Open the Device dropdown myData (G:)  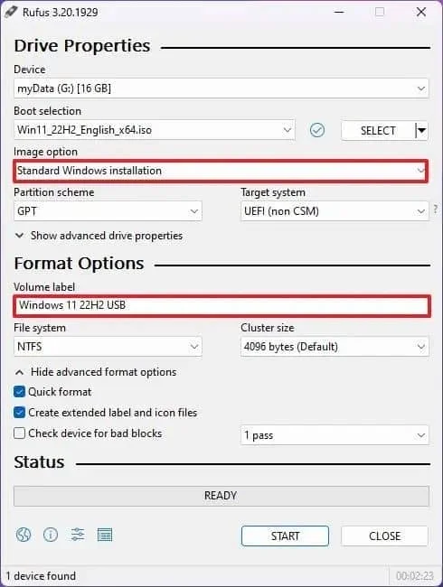click(221, 89)
